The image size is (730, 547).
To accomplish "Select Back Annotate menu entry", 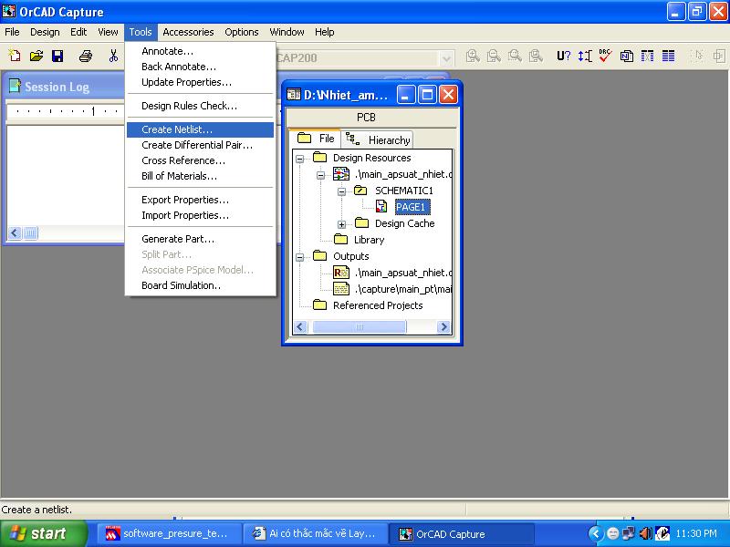I will (200, 67).
